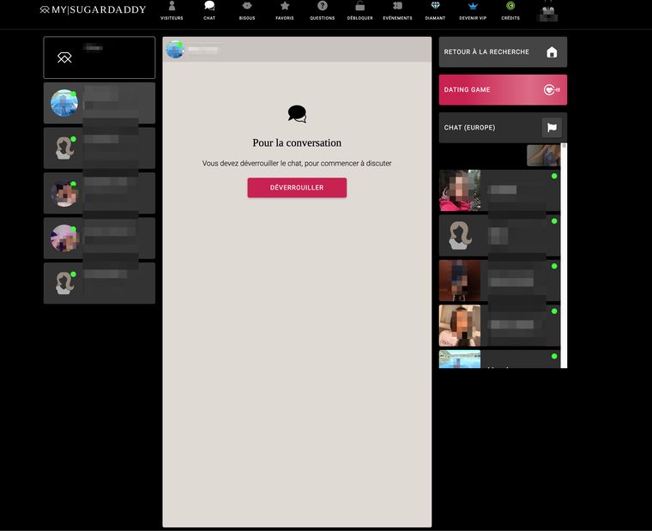Click the Dating Game heart-arrow icon
The width and height of the screenshot is (652, 531).
552,90
